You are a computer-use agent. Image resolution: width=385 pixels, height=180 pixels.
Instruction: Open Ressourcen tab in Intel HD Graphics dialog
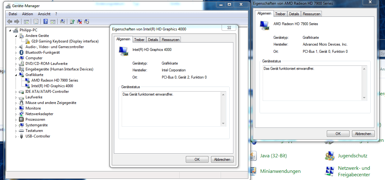pyautogui.click(x=170, y=40)
